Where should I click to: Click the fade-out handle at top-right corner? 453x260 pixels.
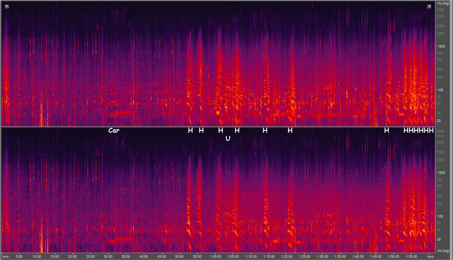(x=429, y=7)
